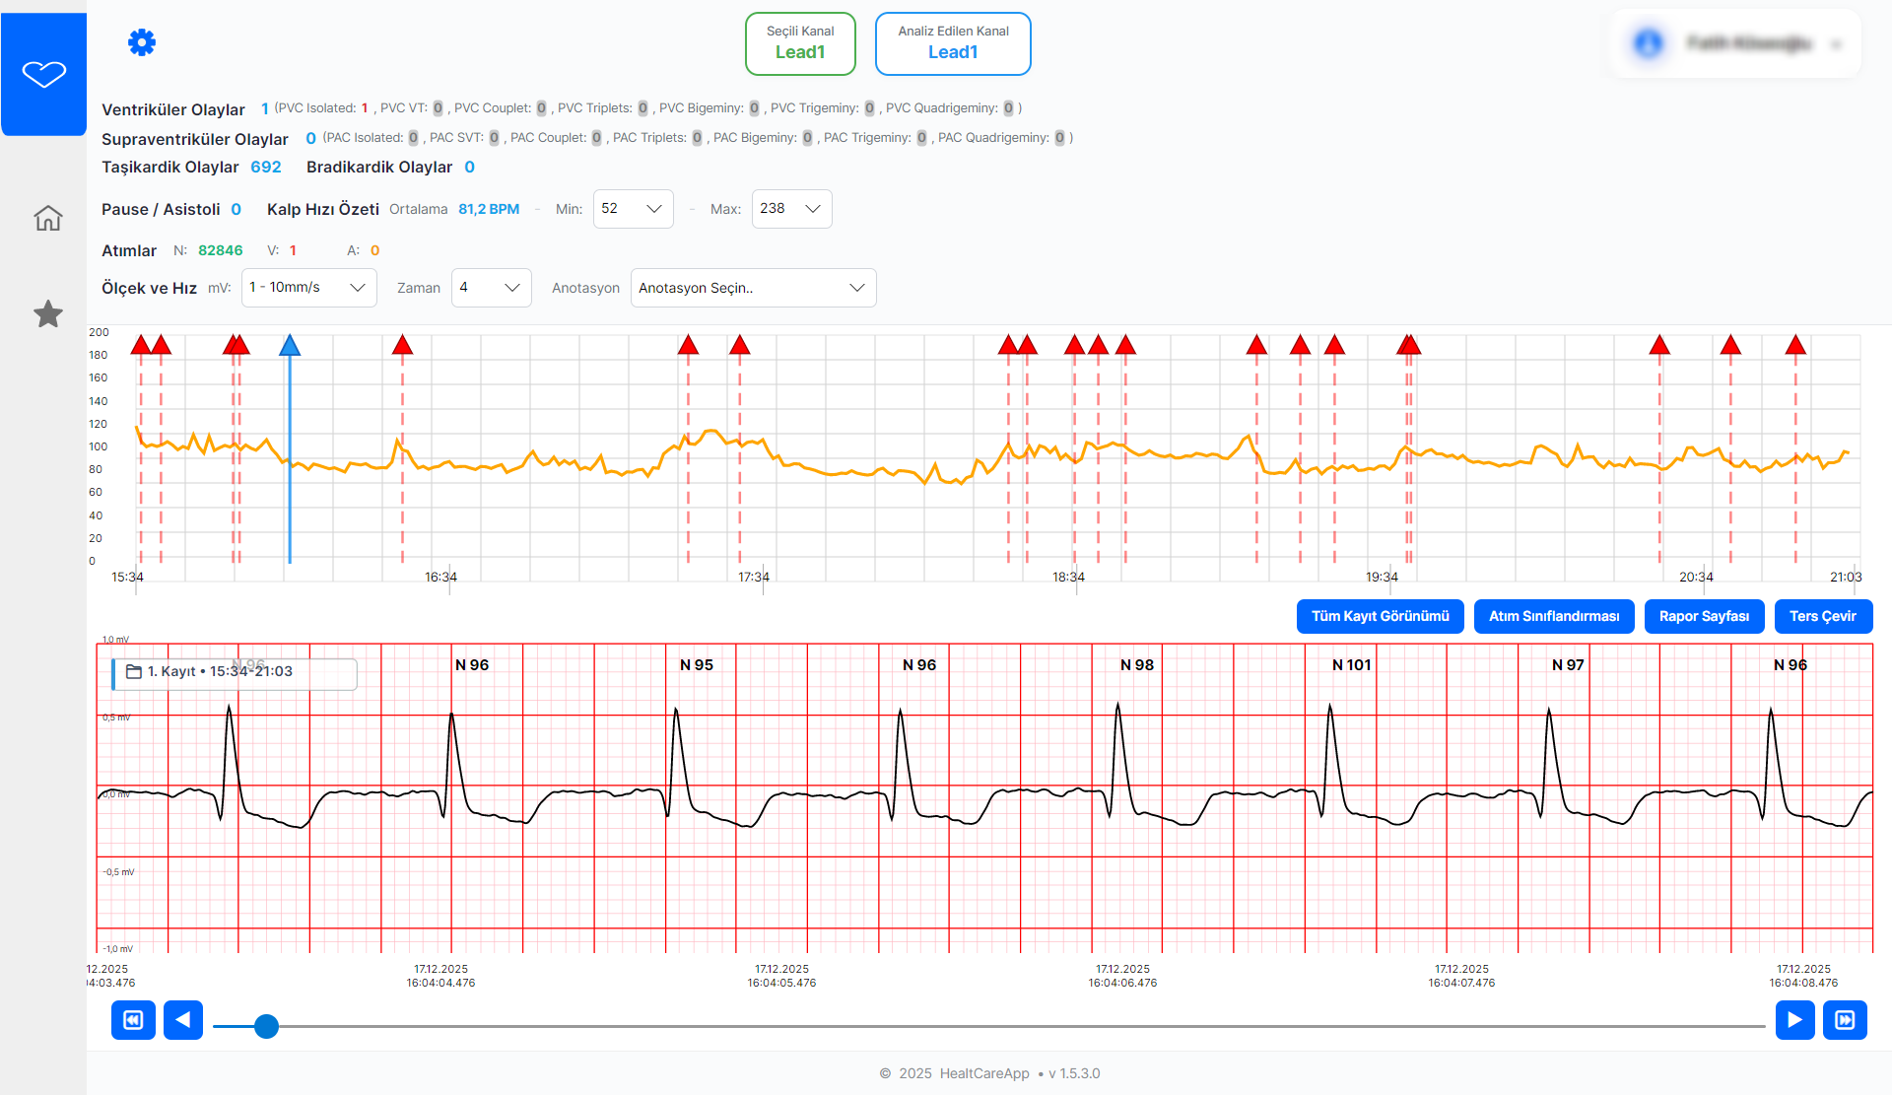Expand the mV scale dropdown
The width and height of the screenshot is (1892, 1095).
coord(308,288)
